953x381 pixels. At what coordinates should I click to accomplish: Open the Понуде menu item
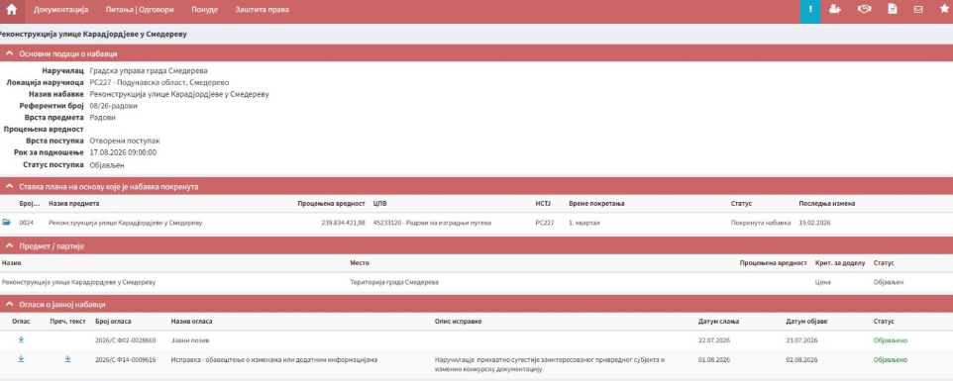204,10
